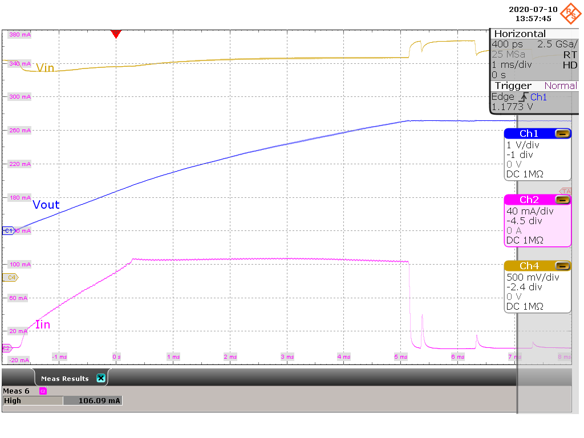
Task: Minimize the Ch1 signal box
Action: (x=563, y=133)
